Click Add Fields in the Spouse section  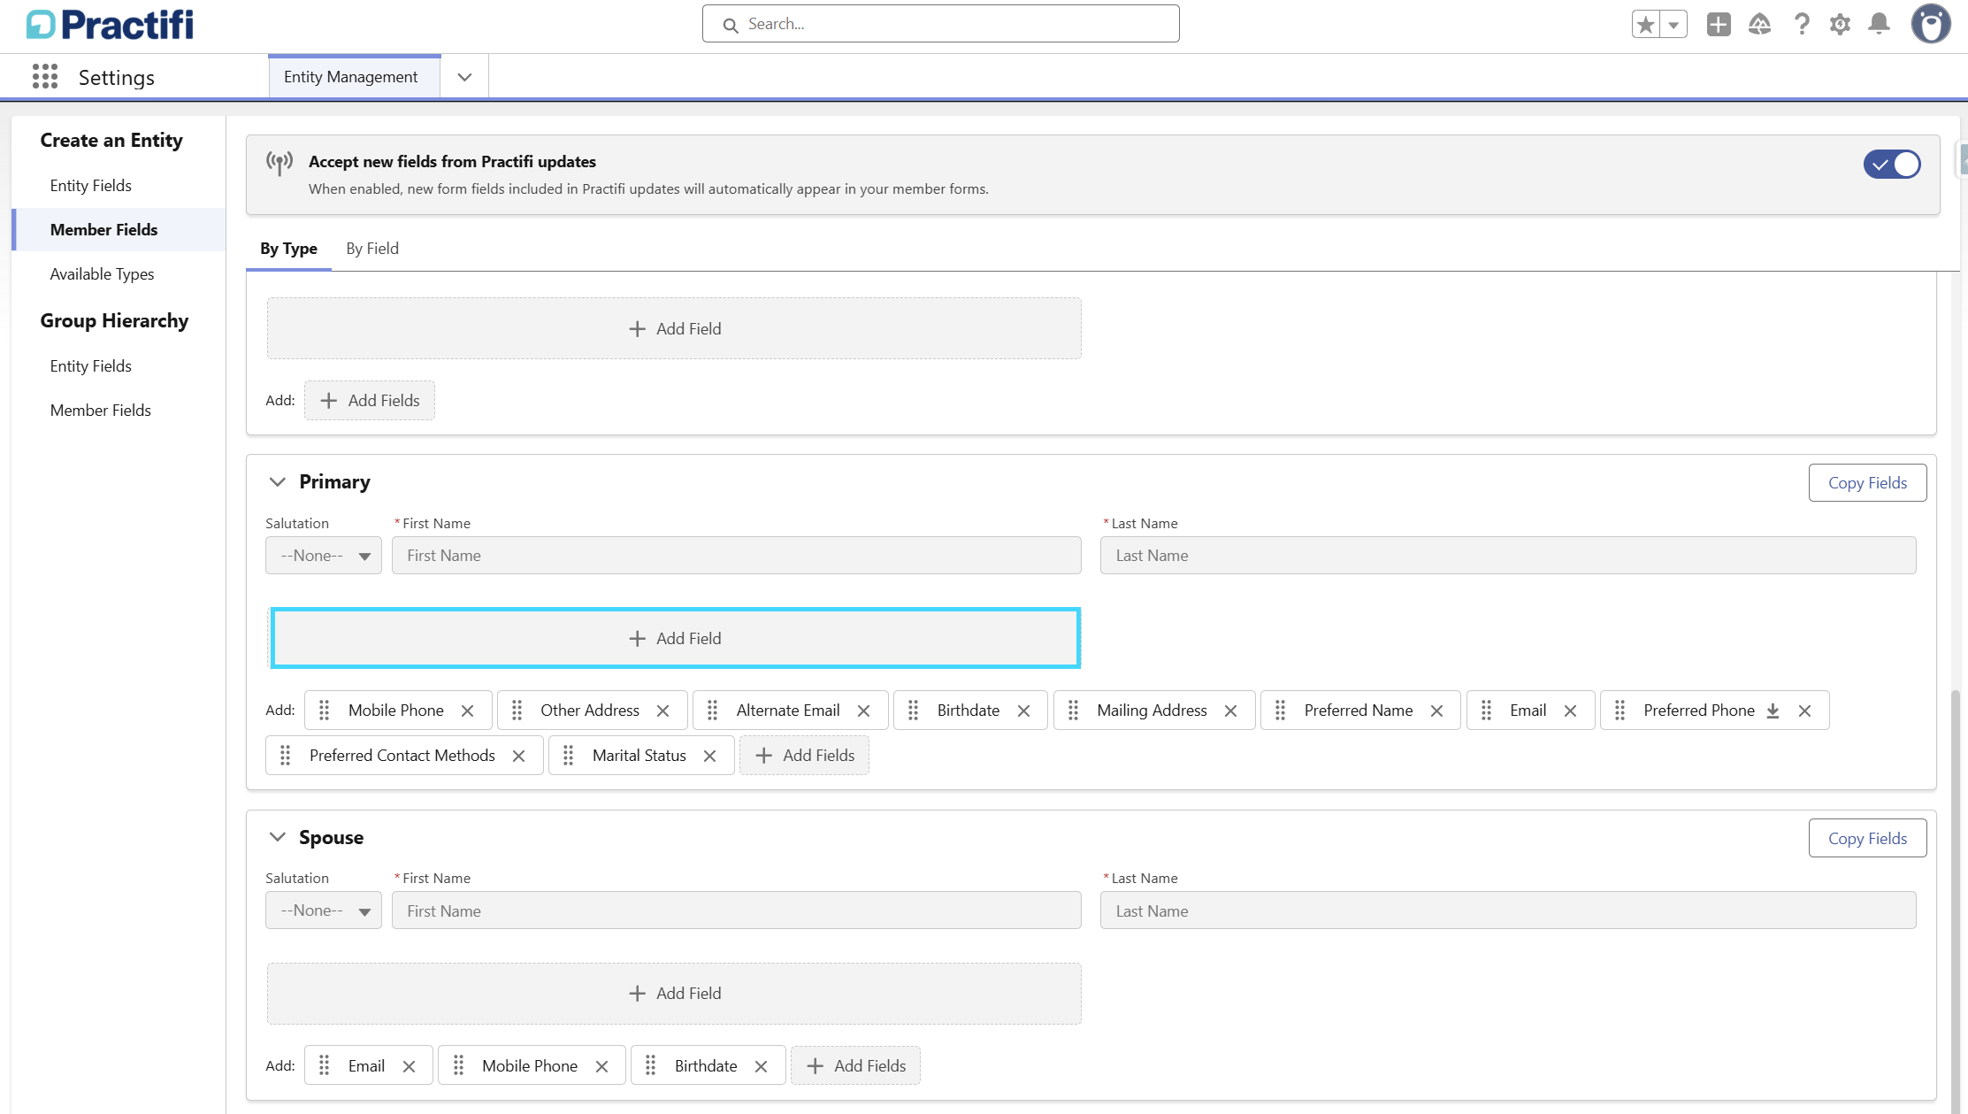855,1066
